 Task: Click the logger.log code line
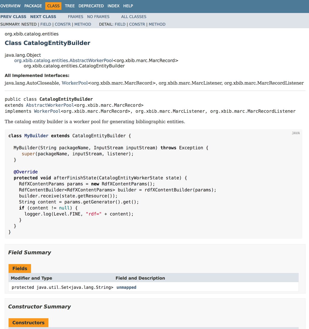[79, 214]
